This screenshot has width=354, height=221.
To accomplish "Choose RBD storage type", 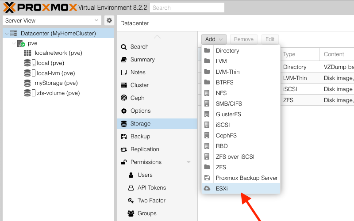I will tap(241, 146).
